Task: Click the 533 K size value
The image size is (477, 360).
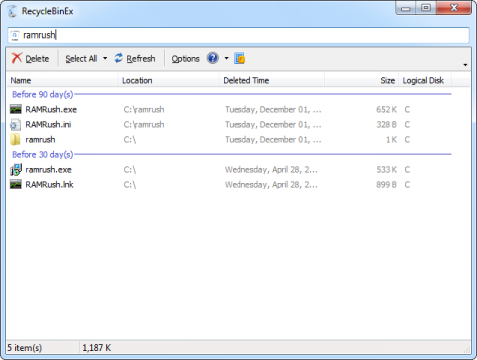Action: click(386, 170)
